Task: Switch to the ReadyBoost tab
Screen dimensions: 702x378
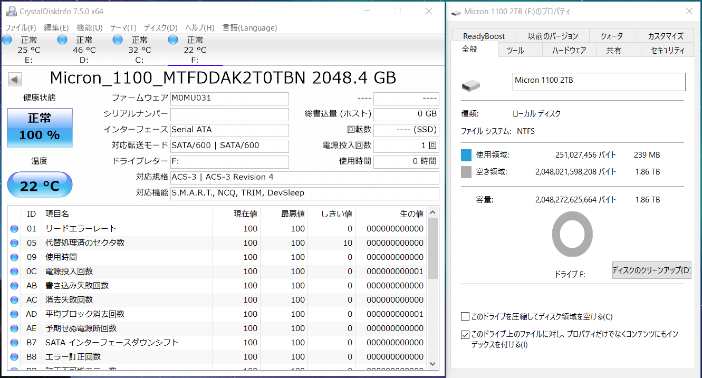Action: [484, 36]
